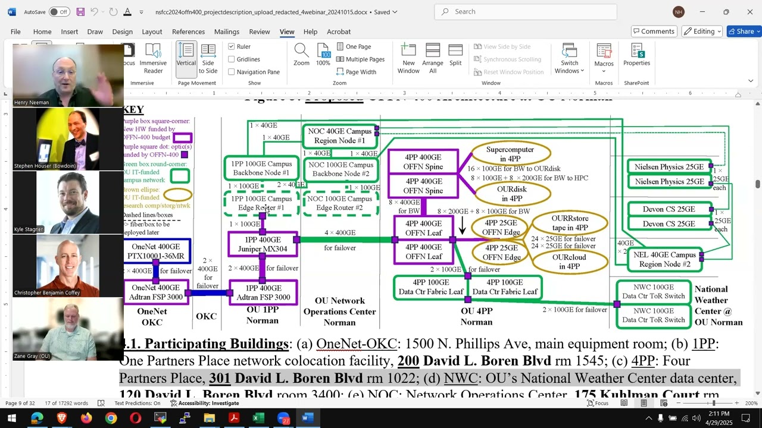Viewport: 762px width, 428px height.
Task: Click the Macros icon
Action: (x=604, y=52)
